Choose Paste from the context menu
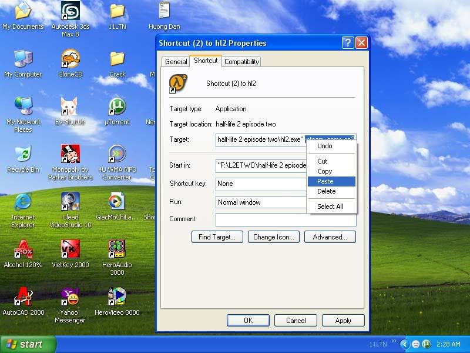Screen dimensions: 470x353 pyautogui.click(x=332, y=181)
